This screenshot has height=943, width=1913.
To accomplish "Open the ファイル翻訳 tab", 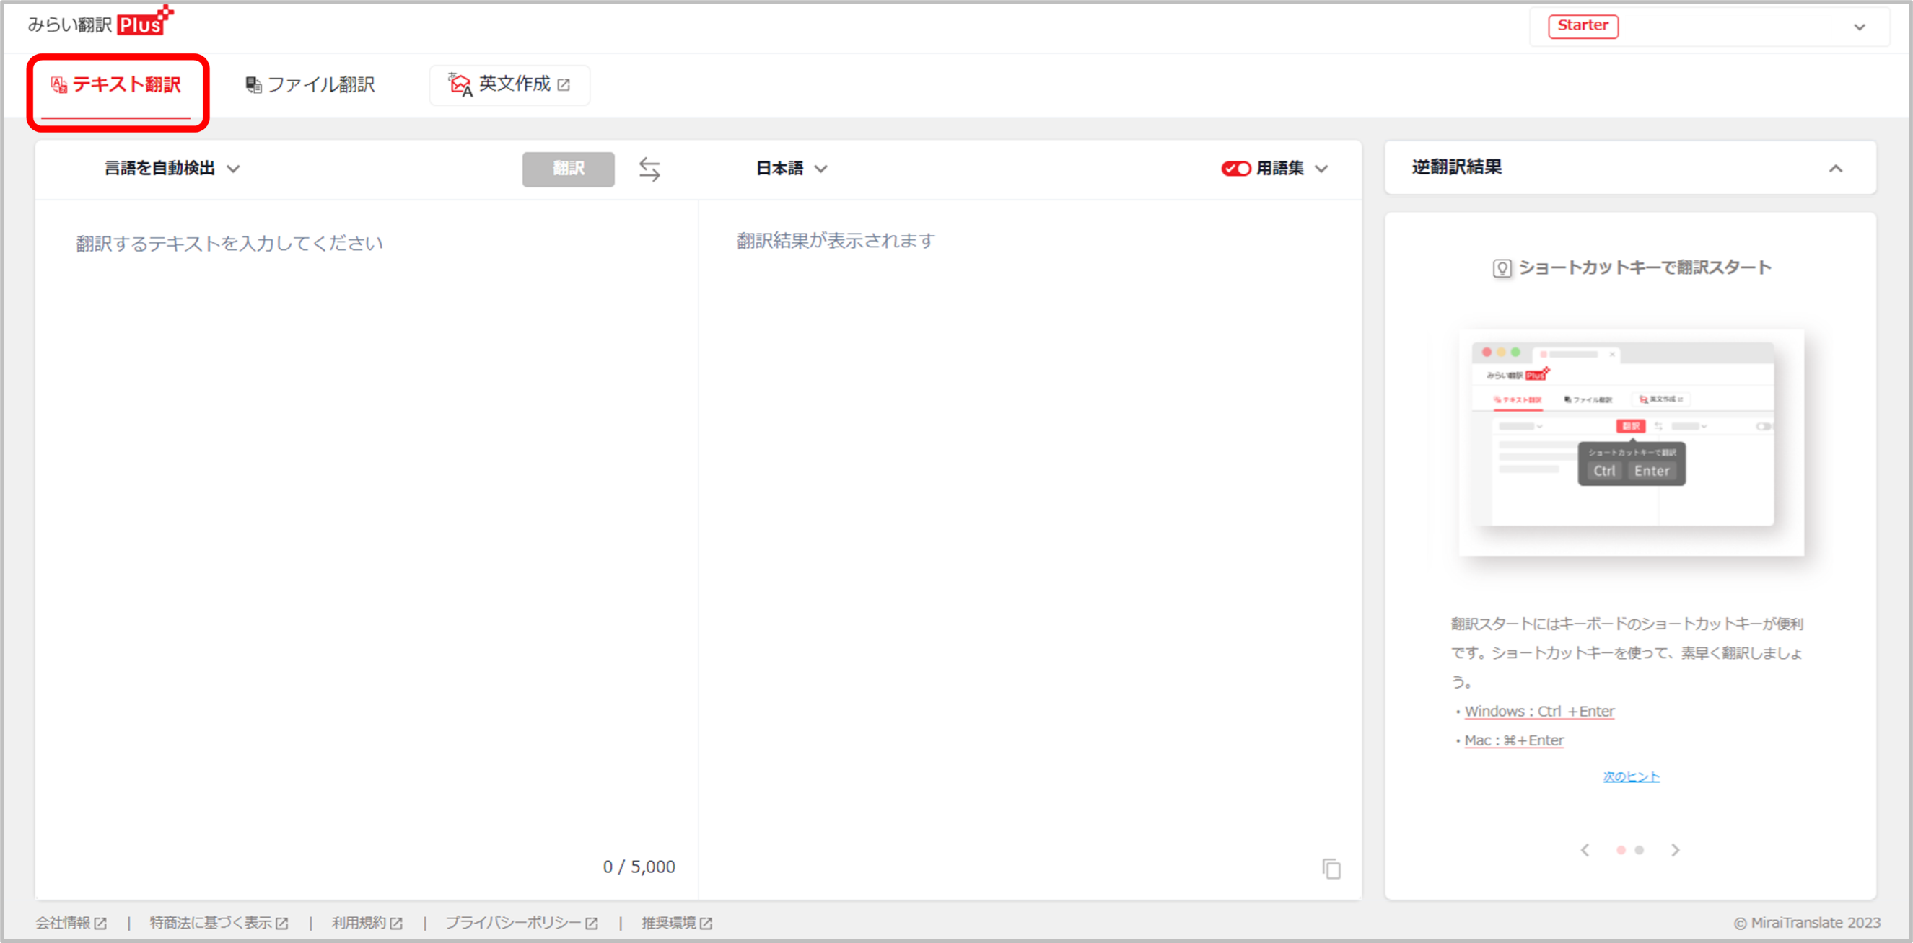I will click(310, 85).
